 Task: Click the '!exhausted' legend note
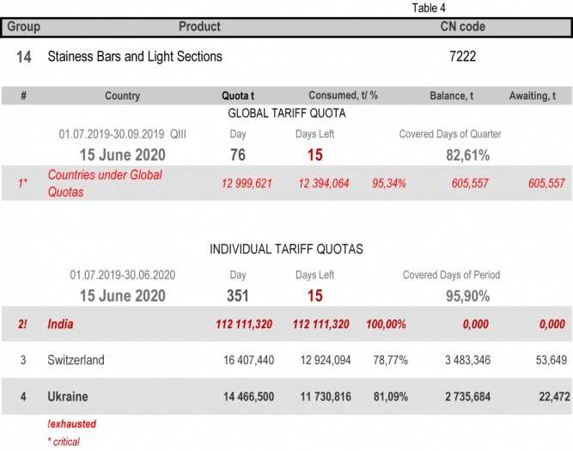71,424
